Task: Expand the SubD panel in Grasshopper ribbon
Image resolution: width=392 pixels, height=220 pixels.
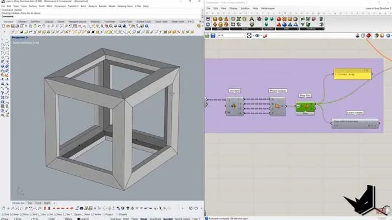Action: coord(287,29)
